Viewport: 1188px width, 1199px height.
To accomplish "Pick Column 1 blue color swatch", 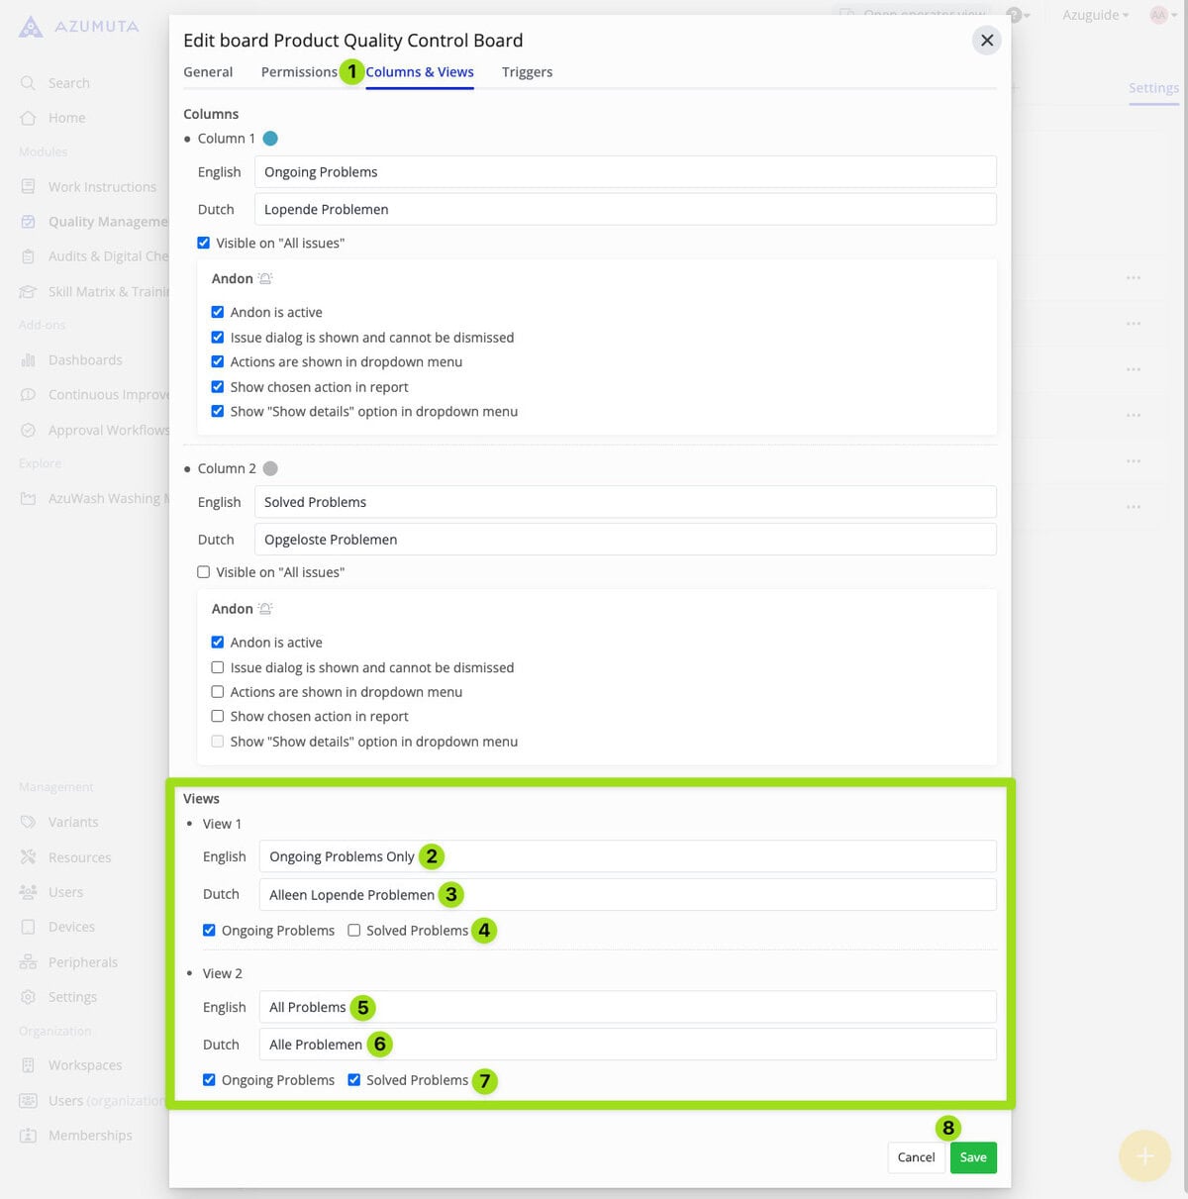I will (270, 139).
